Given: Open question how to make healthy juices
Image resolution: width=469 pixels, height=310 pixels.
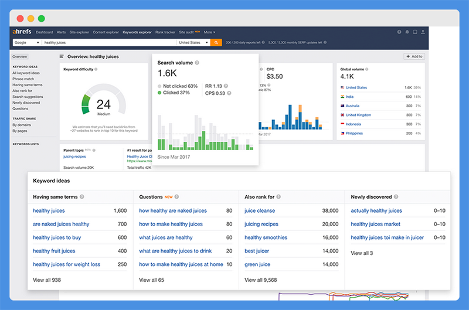Looking at the screenshot, I should [x=171, y=224].
